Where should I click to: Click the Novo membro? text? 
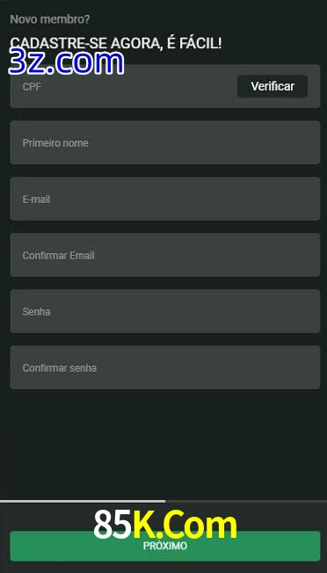[x=50, y=19]
